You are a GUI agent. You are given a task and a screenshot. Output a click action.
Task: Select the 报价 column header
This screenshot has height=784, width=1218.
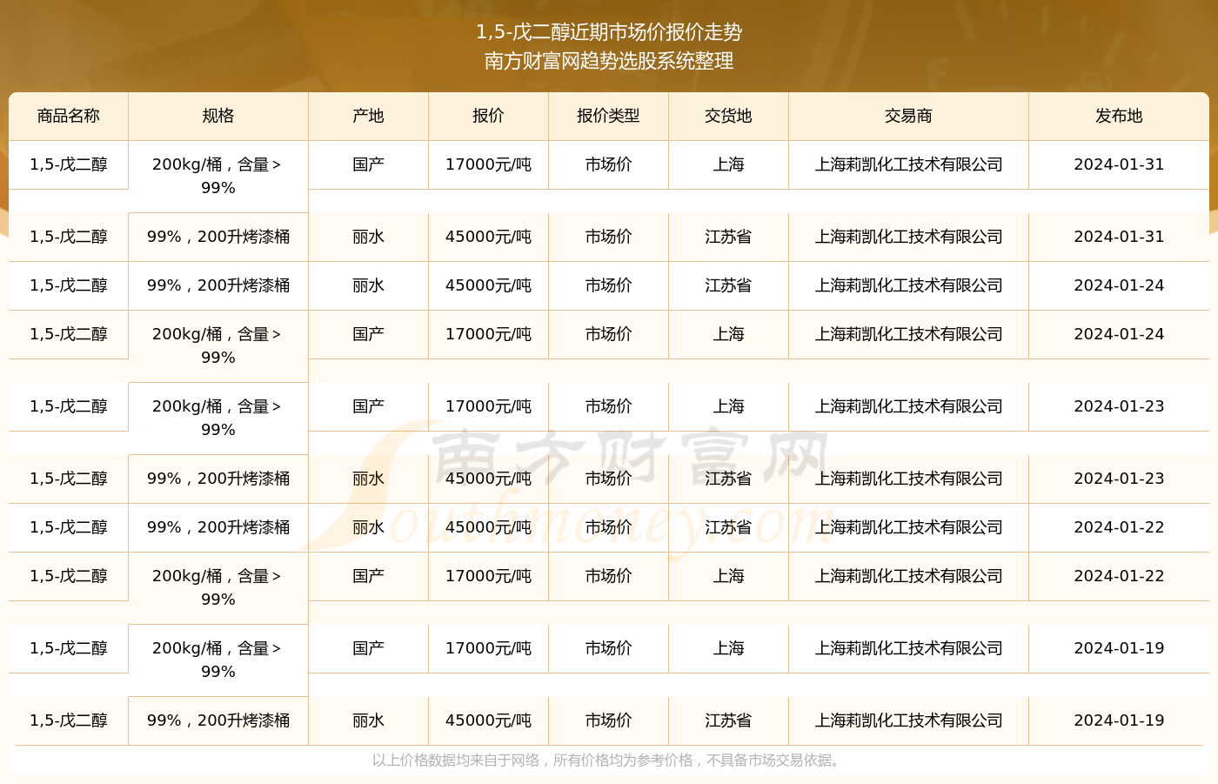pyautogui.click(x=488, y=116)
